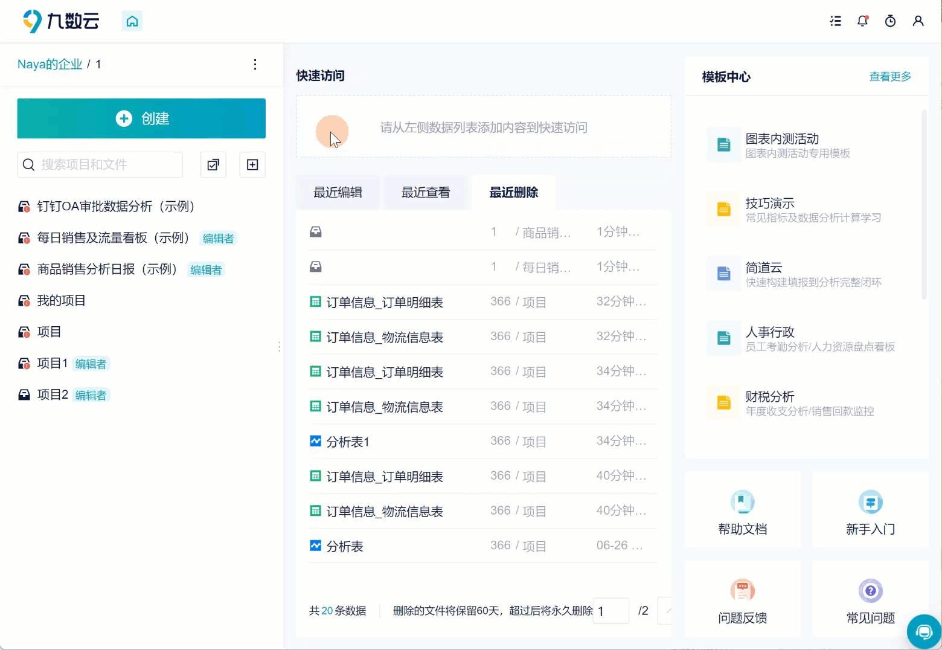Click 查看更多 in 模板中心
Image resolution: width=942 pixels, height=650 pixels.
coord(890,77)
